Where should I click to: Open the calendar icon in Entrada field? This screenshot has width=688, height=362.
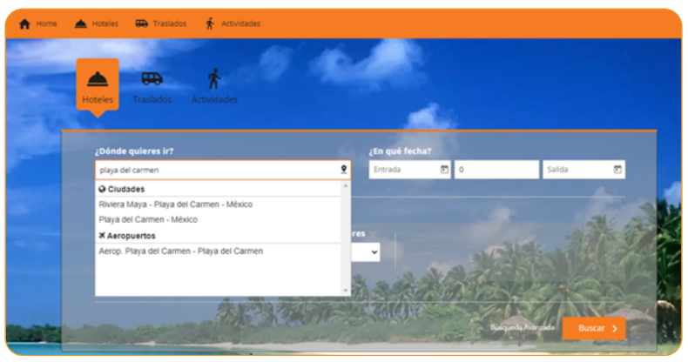coord(444,170)
